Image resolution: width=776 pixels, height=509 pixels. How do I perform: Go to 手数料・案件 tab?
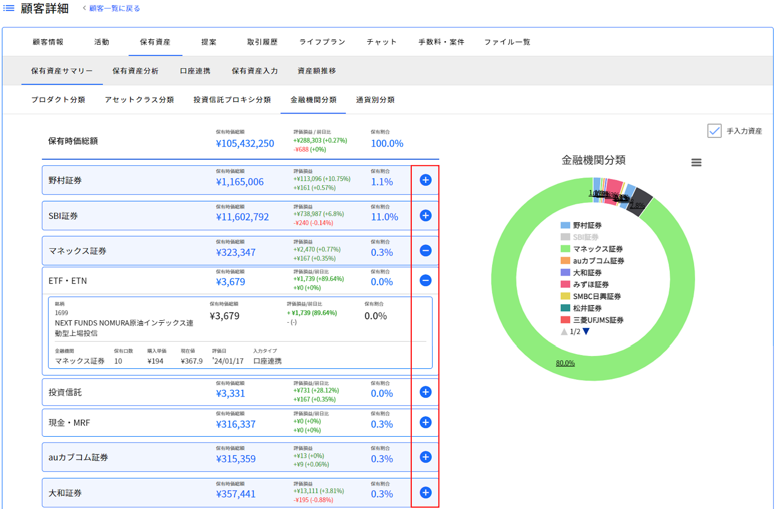[441, 42]
